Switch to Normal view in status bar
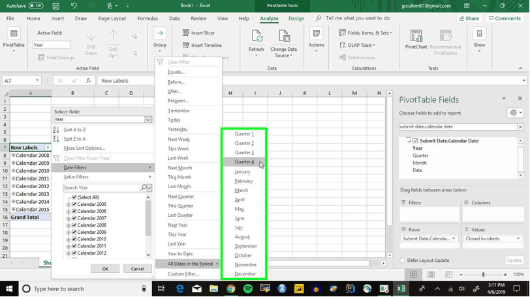Image resolution: width=530 pixels, height=297 pixels. click(x=413, y=275)
